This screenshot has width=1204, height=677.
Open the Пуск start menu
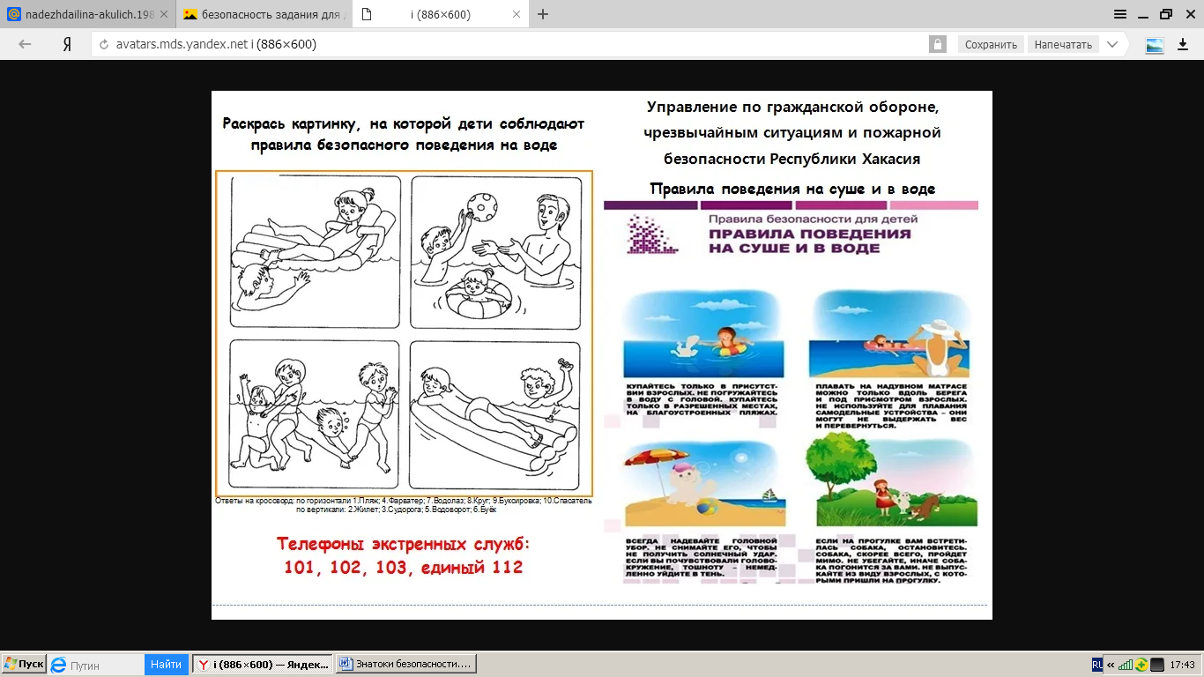24,664
